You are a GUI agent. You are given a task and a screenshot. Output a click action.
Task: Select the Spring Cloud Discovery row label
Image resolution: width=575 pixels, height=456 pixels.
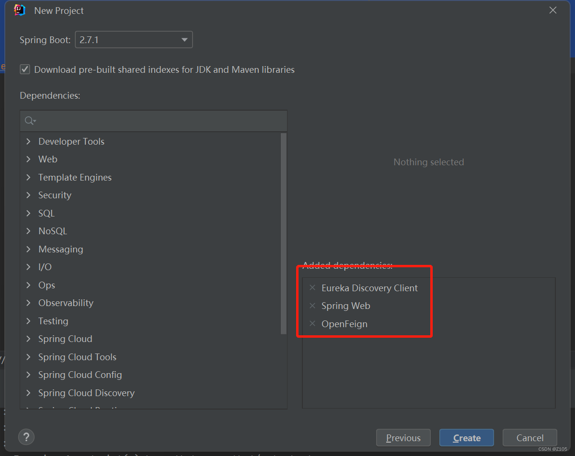click(86, 393)
